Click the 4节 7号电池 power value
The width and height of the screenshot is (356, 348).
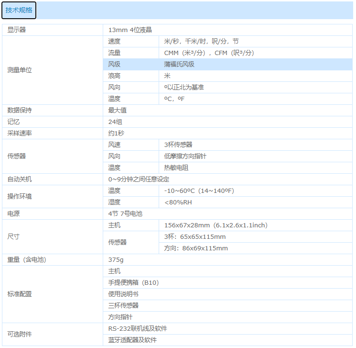tap(125, 213)
